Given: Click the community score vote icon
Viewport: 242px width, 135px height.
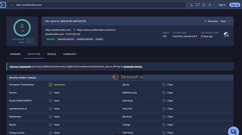Looking at the screenshot, I should tap(30, 41).
